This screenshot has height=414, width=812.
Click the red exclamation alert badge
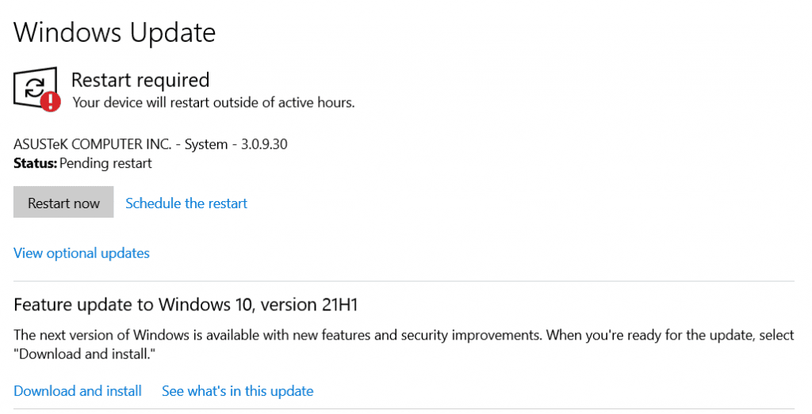[x=50, y=101]
